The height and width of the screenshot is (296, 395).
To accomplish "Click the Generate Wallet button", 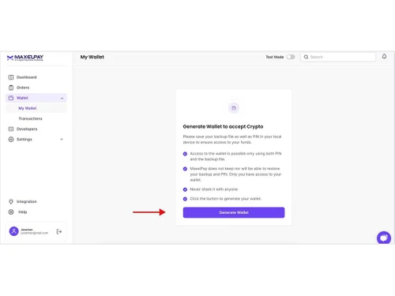I will [x=234, y=212].
